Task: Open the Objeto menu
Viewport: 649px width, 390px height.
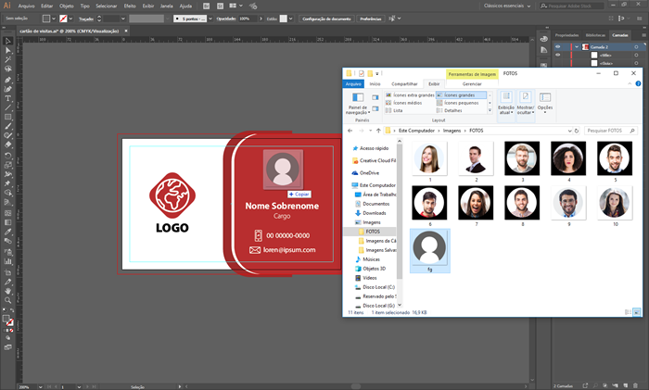Action: coord(66,6)
